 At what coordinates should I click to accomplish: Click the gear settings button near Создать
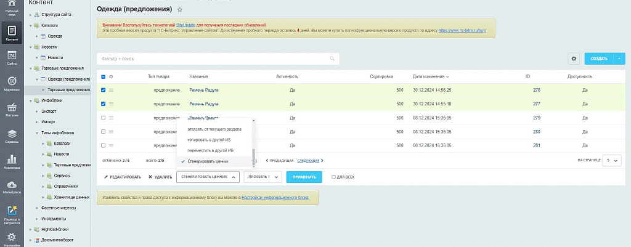click(574, 59)
